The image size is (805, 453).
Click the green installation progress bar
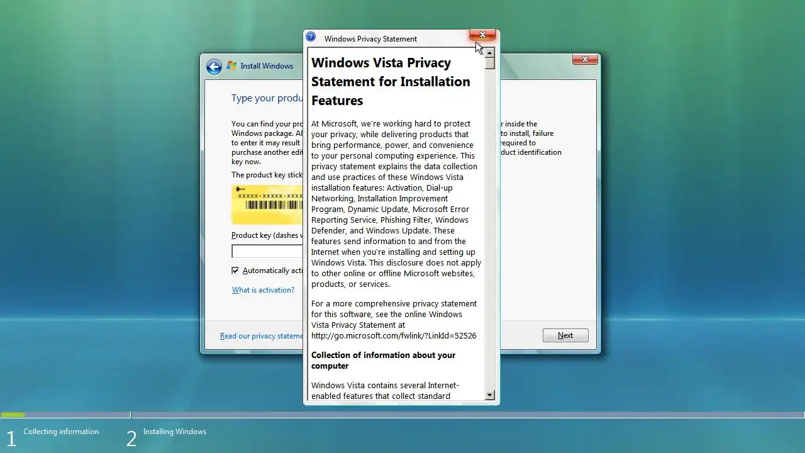click(13, 415)
